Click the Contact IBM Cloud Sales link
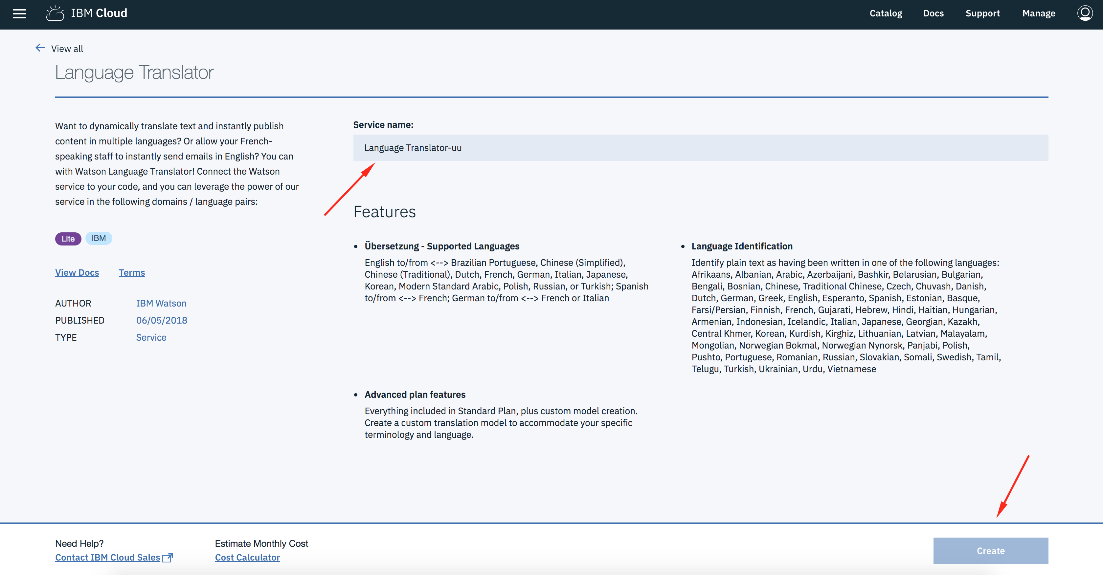This screenshot has width=1103, height=575. [x=107, y=558]
